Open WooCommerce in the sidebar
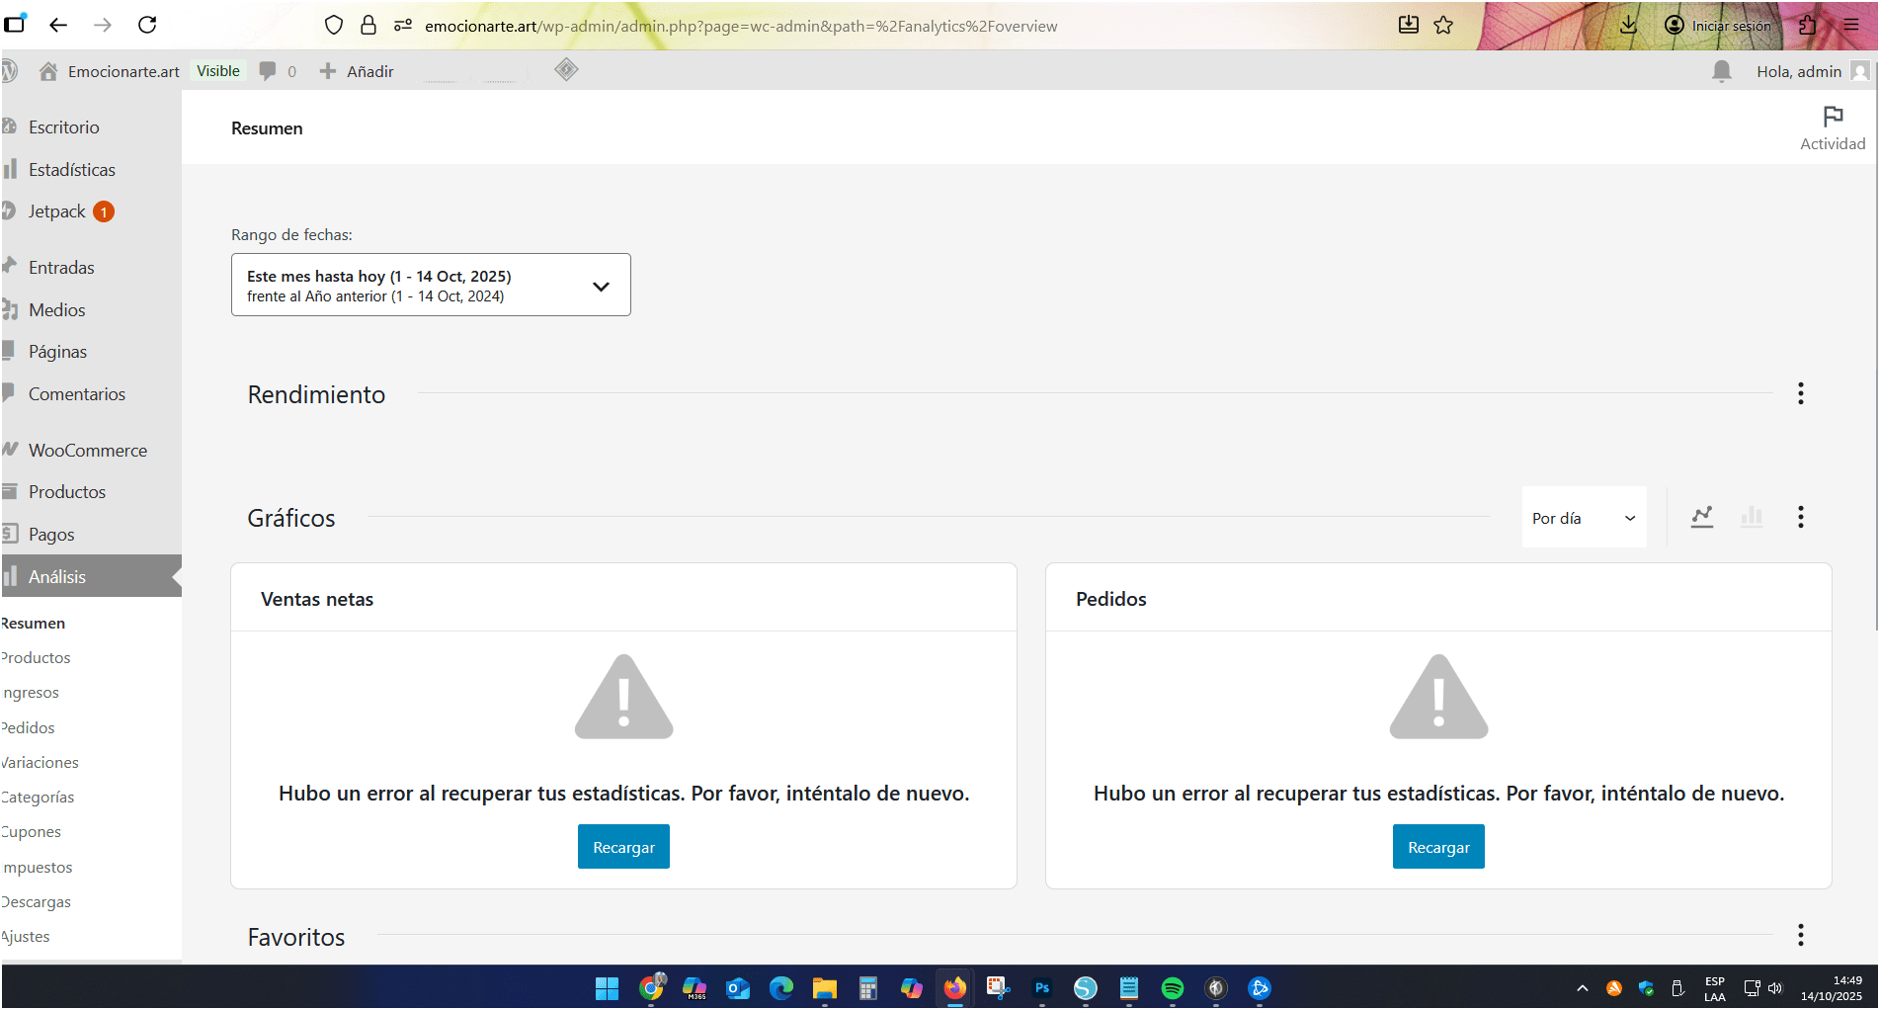The image size is (1880, 1010). tap(87, 451)
